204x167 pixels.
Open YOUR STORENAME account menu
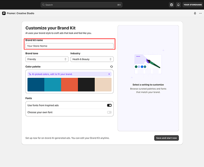pos(193,5)
